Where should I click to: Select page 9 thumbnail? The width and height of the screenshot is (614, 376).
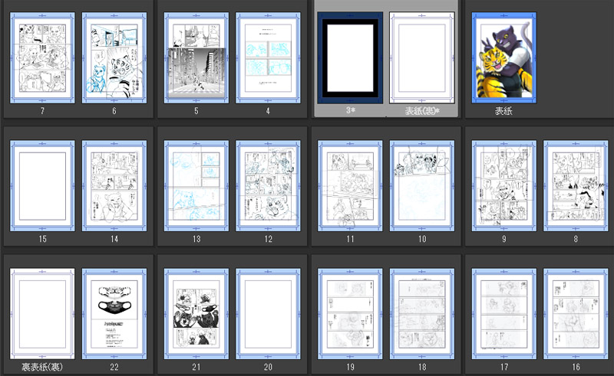504,186
